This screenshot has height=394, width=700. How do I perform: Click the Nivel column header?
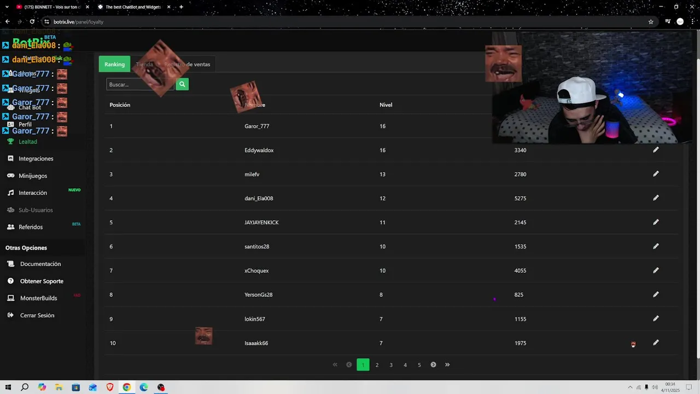(x=386, y=105)
